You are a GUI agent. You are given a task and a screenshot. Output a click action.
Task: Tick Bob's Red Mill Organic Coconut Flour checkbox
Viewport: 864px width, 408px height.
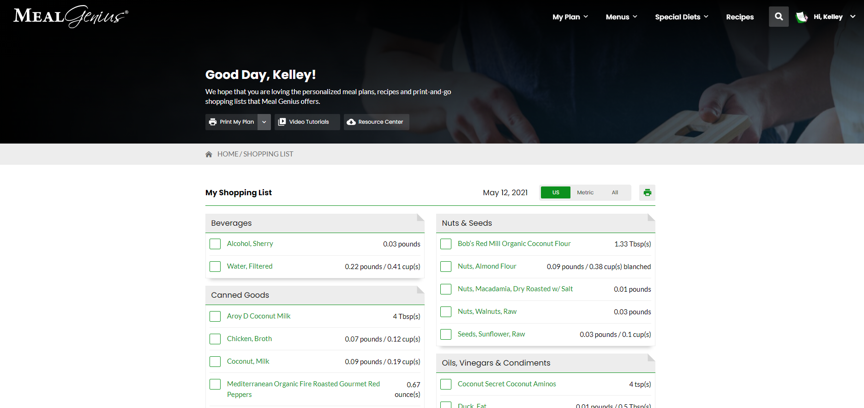pyautogui.click(x=446, y=244)
